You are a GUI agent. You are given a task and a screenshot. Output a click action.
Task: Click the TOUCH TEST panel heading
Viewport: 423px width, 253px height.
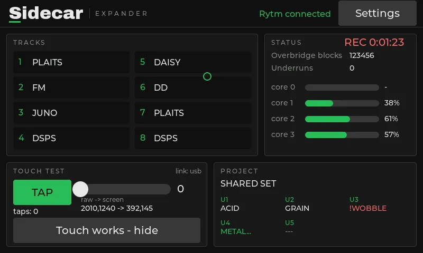(39, 171)
